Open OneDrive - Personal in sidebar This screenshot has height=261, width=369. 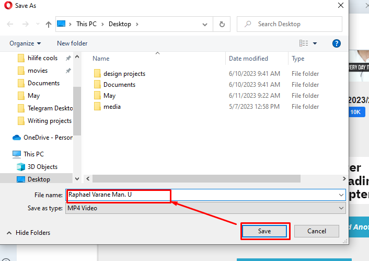click(x=48, y=138)
